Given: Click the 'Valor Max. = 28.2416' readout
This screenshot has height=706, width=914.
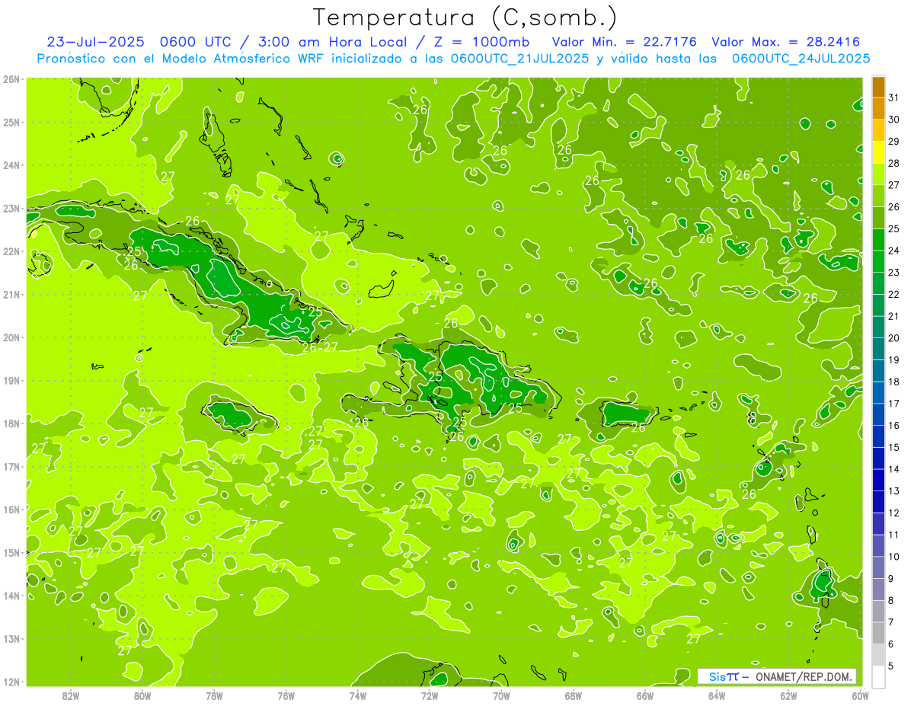Looking at the screenshot, I should pos(787,43).
